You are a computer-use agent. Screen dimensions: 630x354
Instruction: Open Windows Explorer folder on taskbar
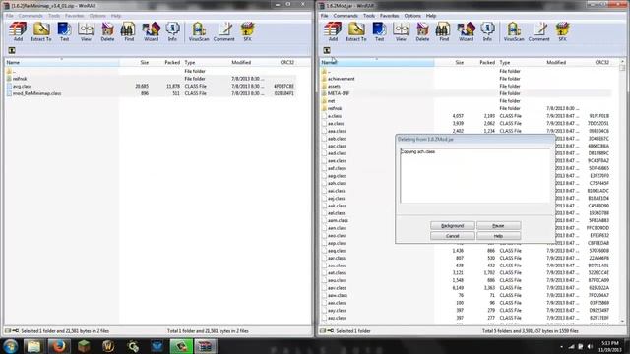point(34,346)
